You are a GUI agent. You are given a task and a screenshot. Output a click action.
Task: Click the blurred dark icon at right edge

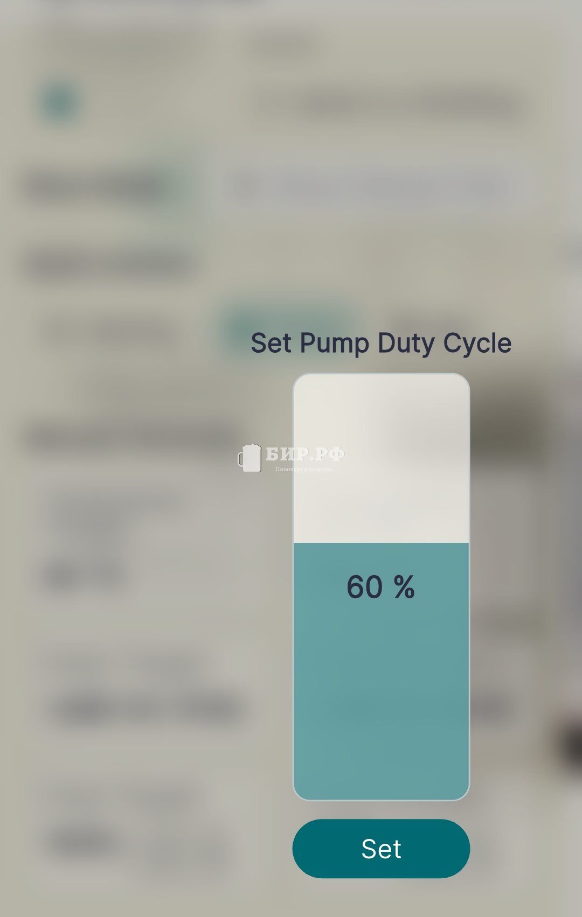(x=571, y=746)
